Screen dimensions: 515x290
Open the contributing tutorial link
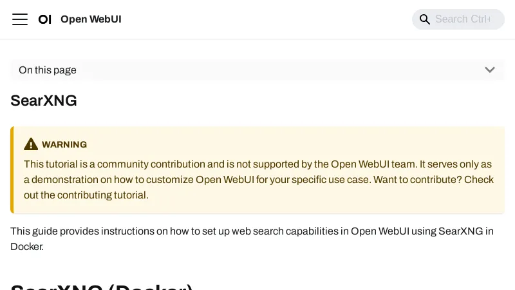pyautogui.click(x=103, y=195)
